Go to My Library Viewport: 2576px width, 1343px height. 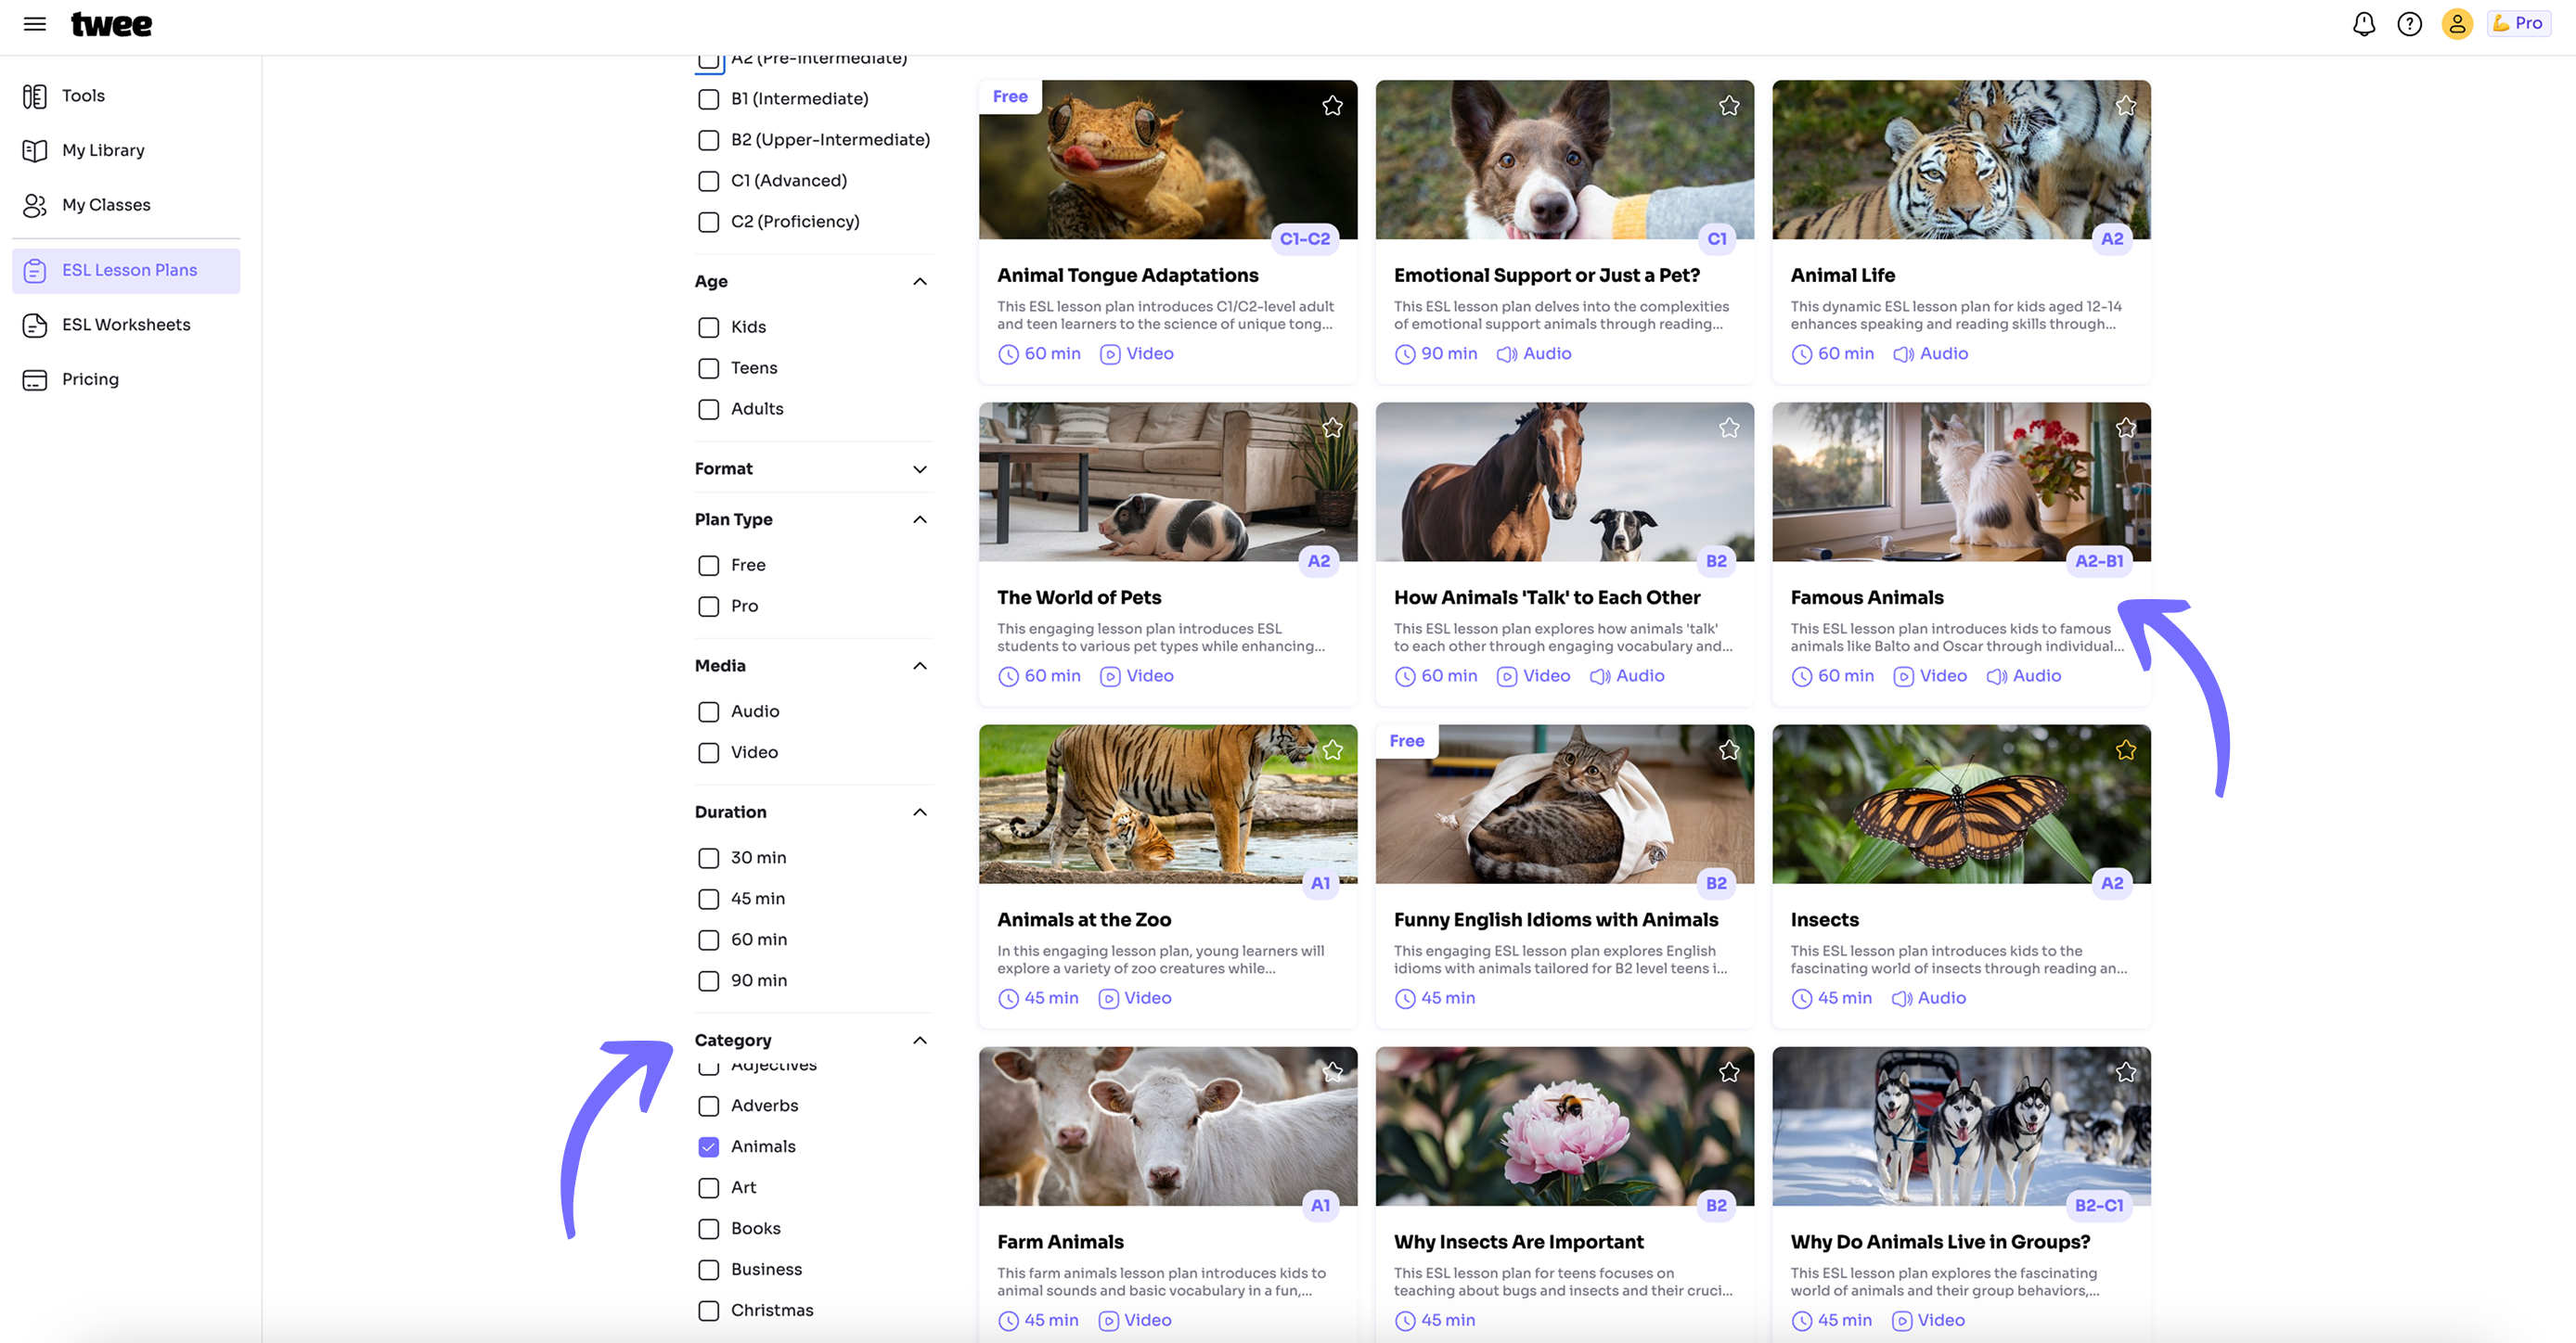coord(126,150)
